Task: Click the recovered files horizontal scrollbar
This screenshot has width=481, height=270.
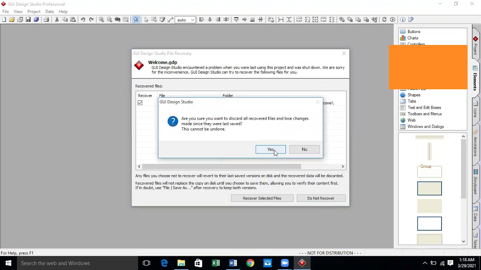Action: 221,166
